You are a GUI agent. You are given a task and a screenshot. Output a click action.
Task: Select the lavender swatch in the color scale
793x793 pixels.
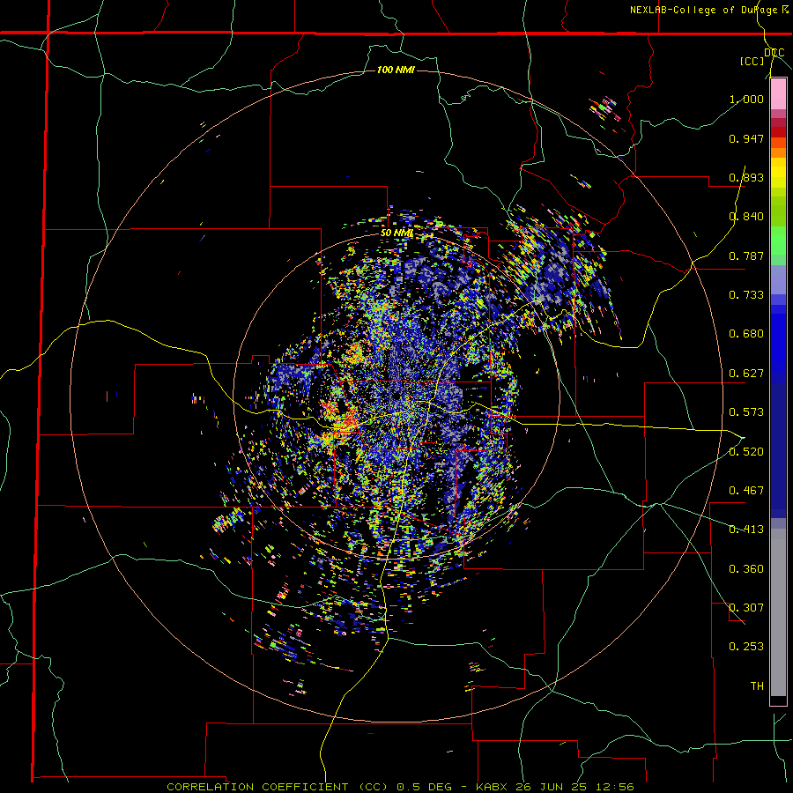click(778, 279)
